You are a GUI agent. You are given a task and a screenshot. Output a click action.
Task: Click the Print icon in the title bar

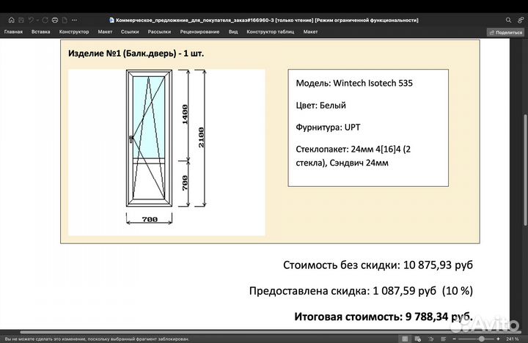55,21
